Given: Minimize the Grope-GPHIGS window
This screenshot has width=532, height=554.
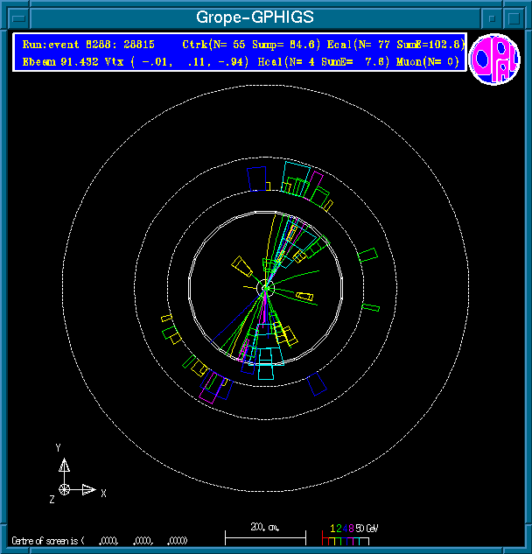Looking at the screenshot, I should click(493, 17).
